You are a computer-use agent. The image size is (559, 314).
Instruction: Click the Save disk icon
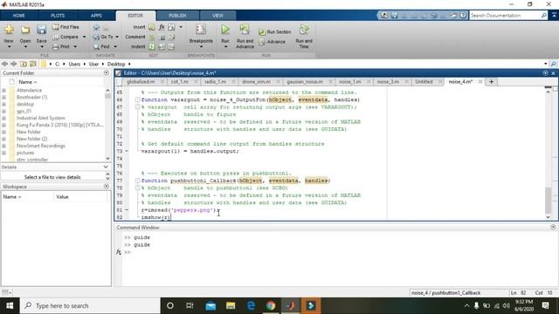tap(41, 30)
